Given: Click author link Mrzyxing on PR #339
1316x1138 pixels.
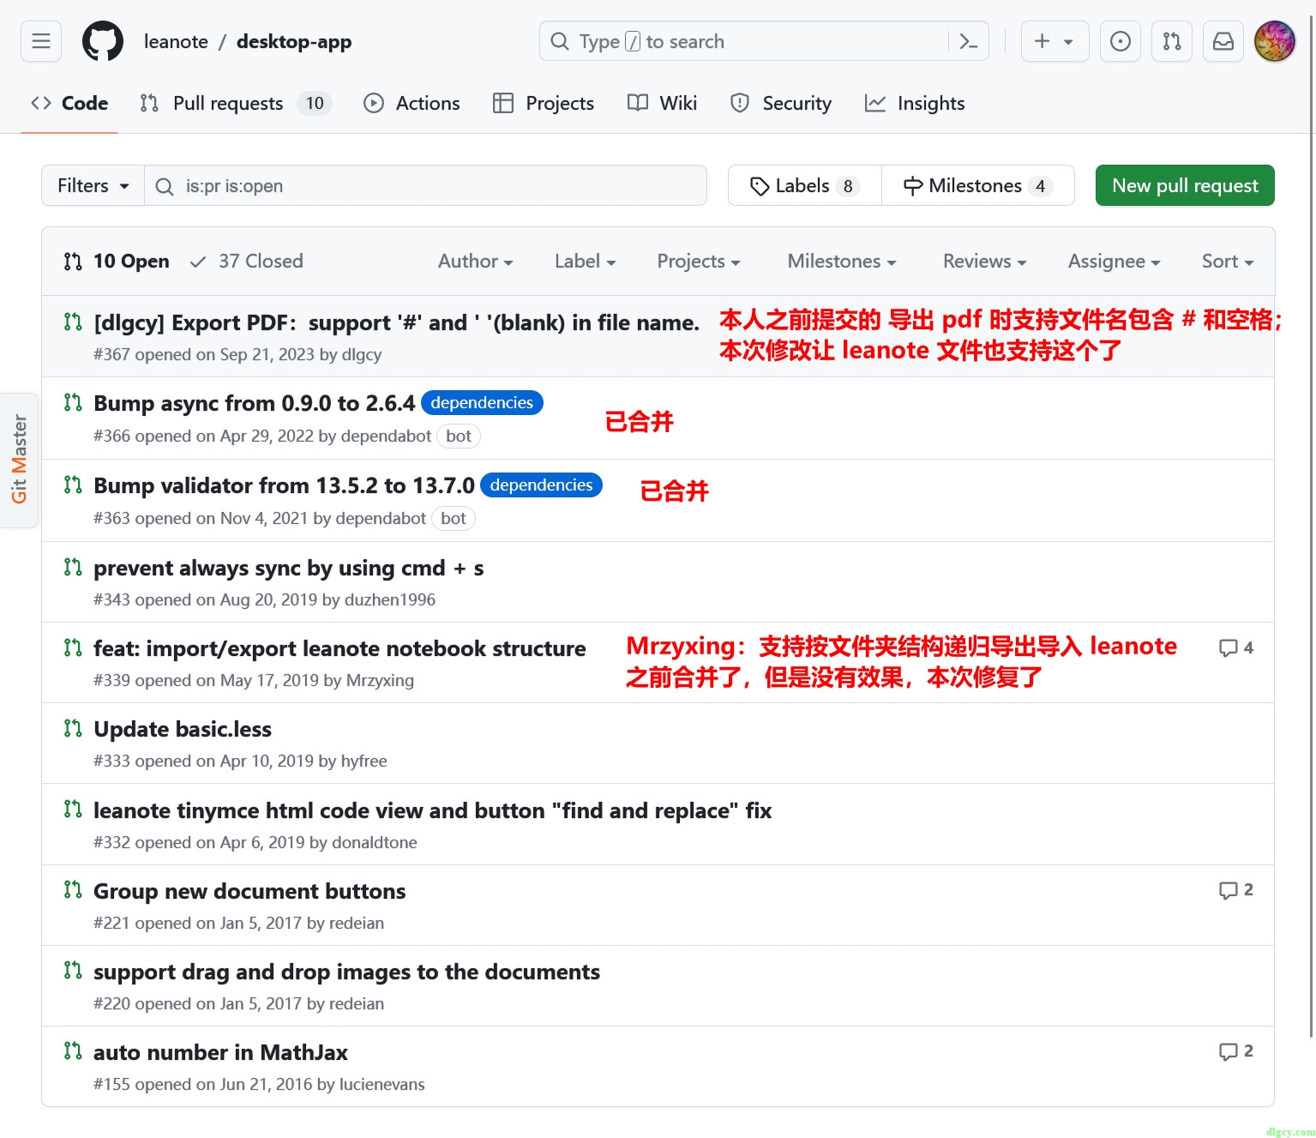Looking at the screenshot, I should coord(380,680).
